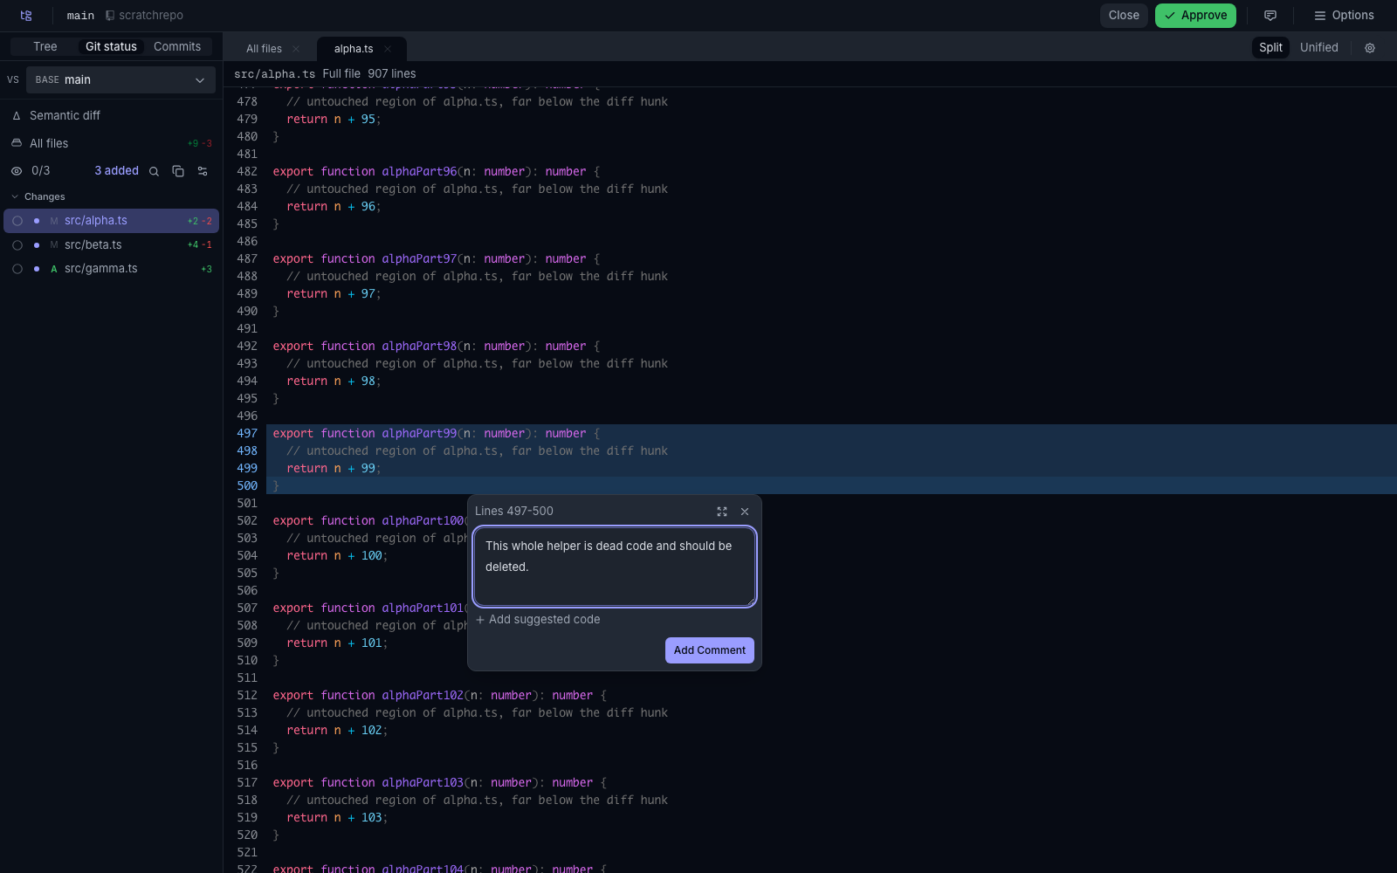Open file filter sliders icon
Image resolution: width=1397 pixels, height=873 pixels.
[203, 171]
